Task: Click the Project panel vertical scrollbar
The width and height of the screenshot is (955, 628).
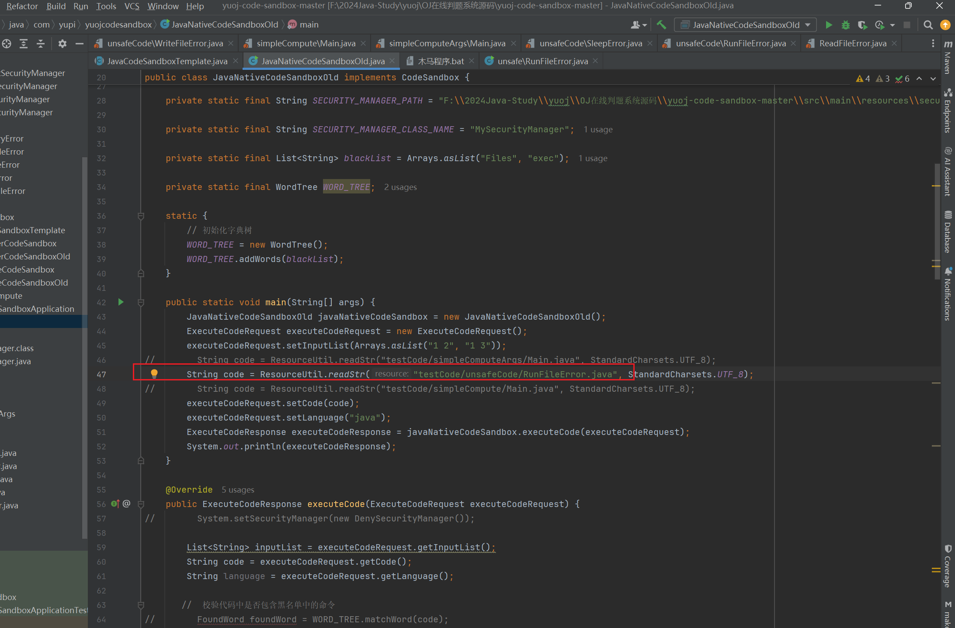Action: (x=84, y=348)
